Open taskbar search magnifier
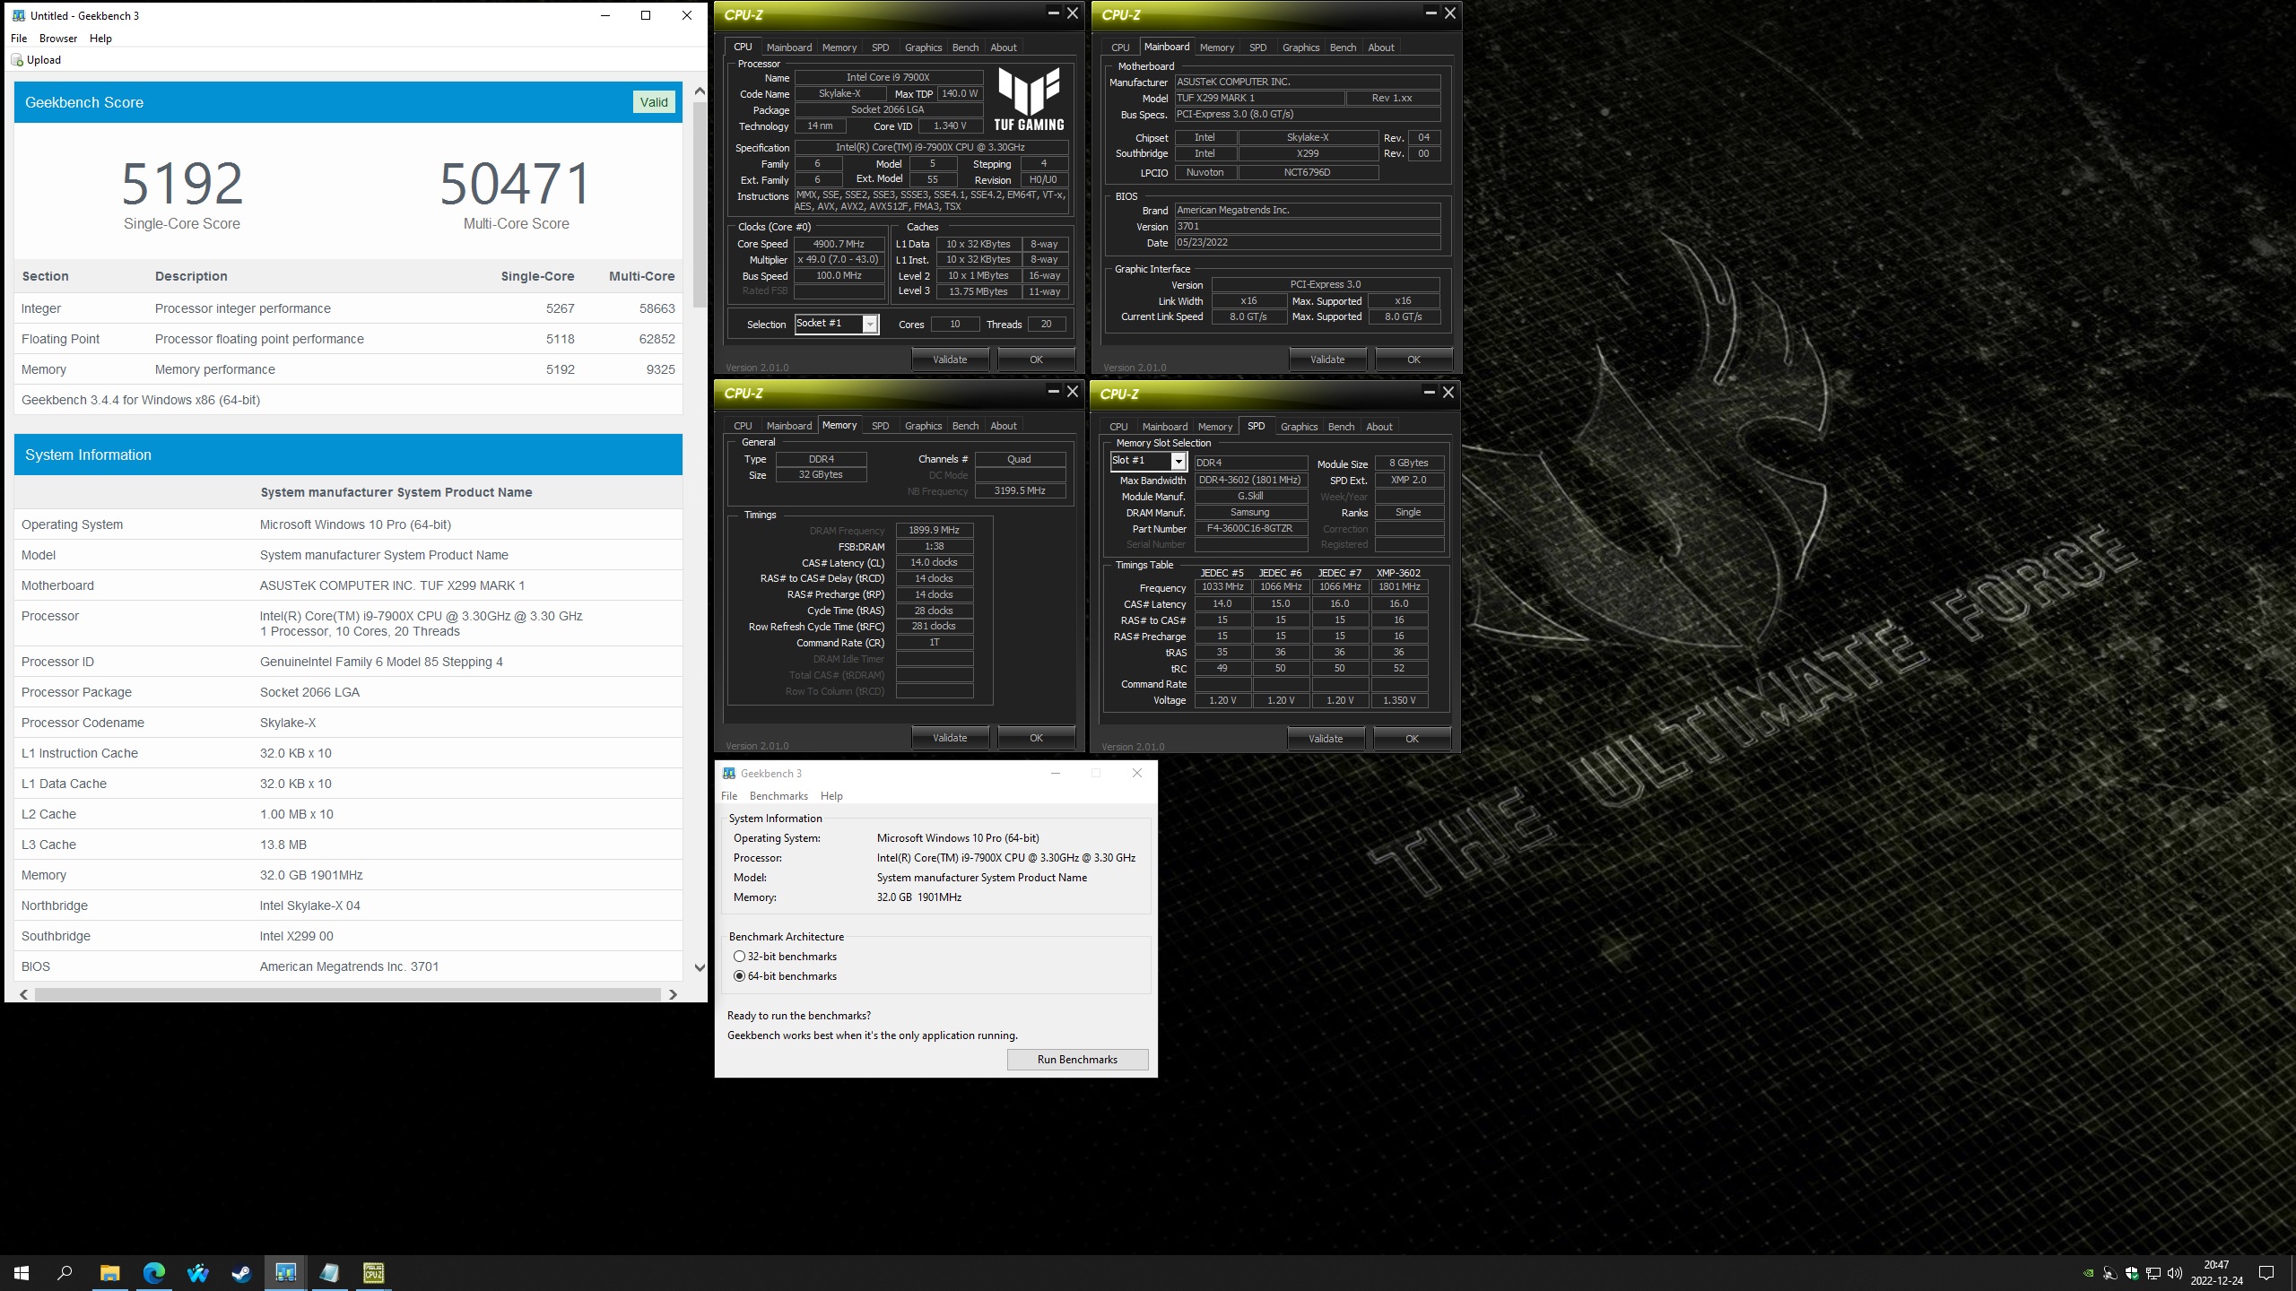Viewport: 2296px width, 1291px height. [65, 1272]
